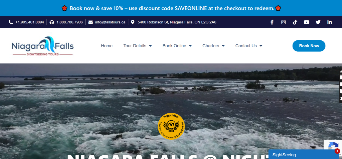342x159 pixels.
Task: Open the Instagram social icon
Action: tap(283, 22)
